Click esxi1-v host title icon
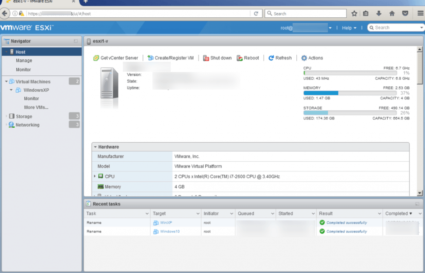The image size is (425, 273). pos(89,41)
